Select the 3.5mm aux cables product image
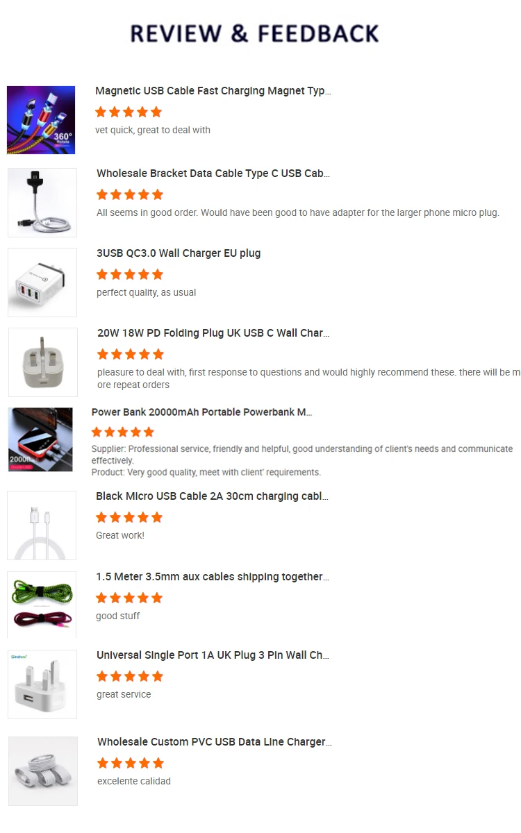This screenshot has height=833, width=521. pyautogui.click(x=42, y=605)
